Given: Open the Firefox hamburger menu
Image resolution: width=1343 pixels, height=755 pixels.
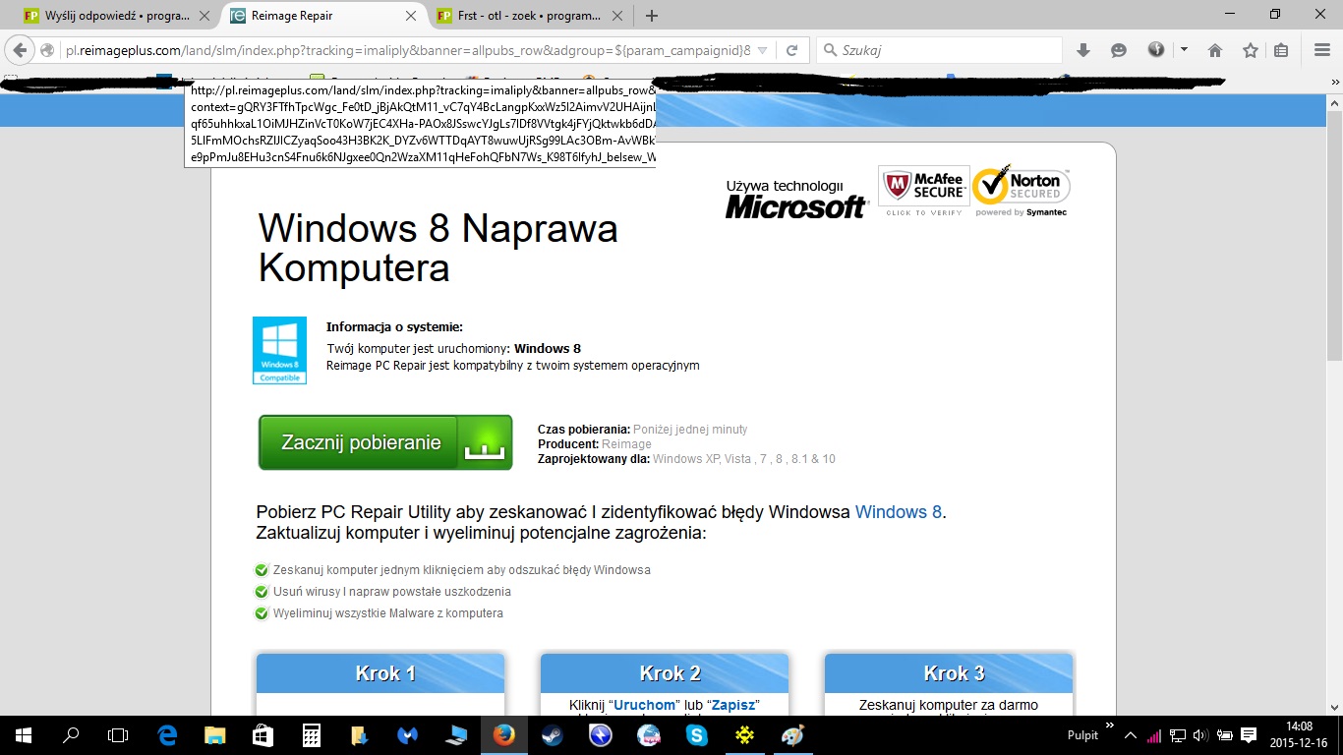Looking at the screenshot, I should [x=1322, y=50].
